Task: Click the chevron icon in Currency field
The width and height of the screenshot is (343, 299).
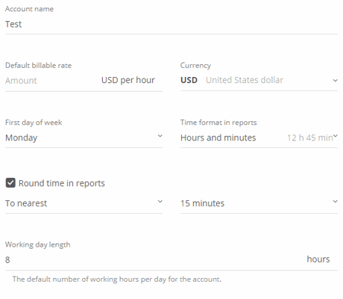Action: pos(336,81)
